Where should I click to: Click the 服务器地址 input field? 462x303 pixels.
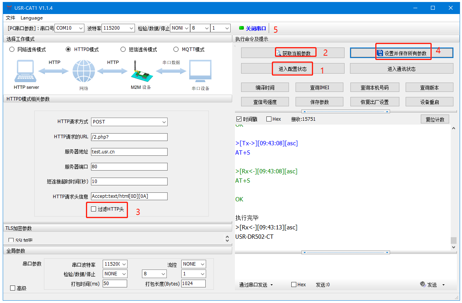(129, 152)
